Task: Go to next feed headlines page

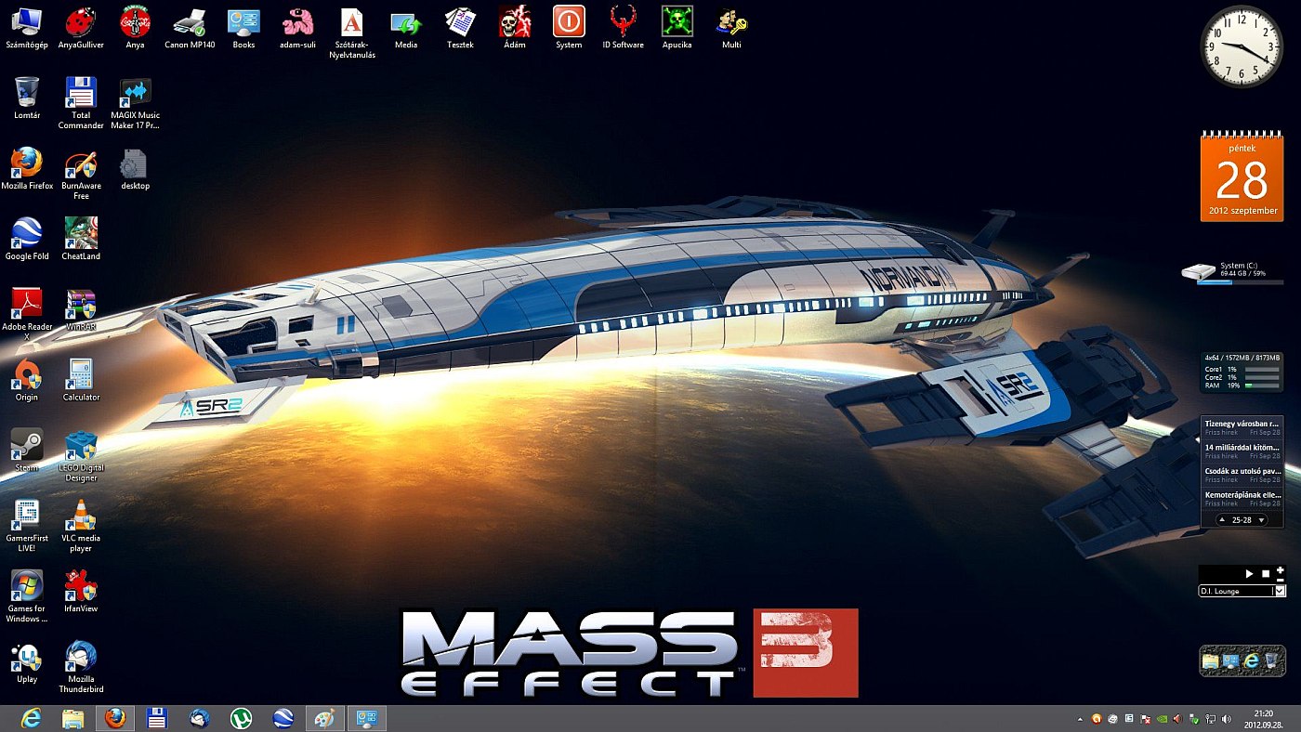Action: pos(1262,520)
